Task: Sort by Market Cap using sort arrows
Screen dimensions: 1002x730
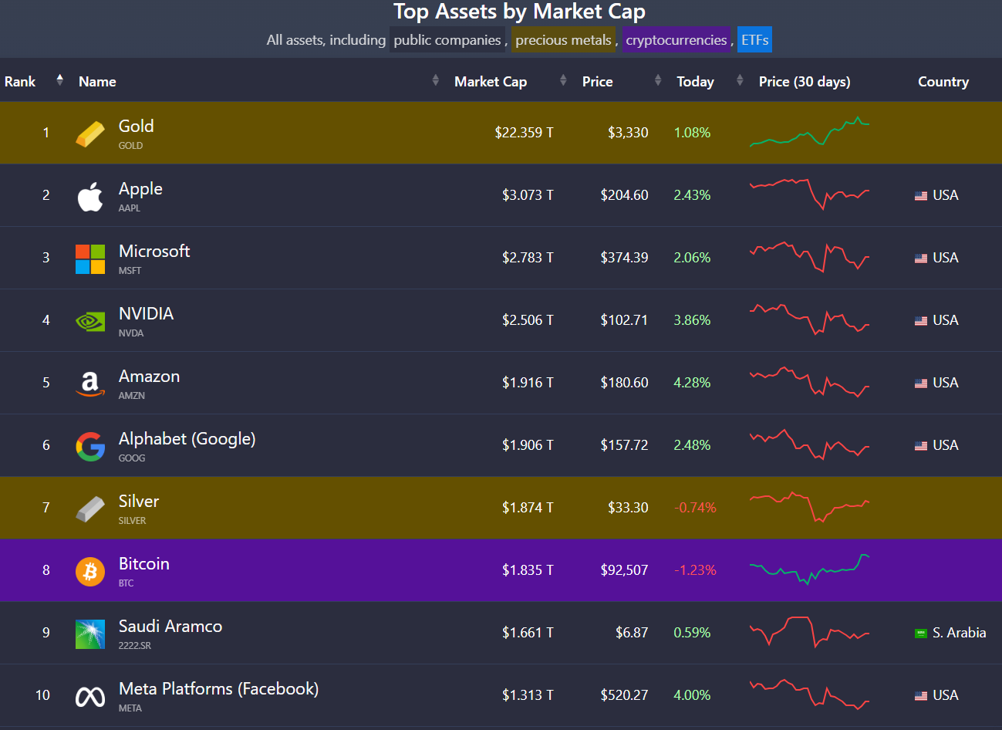Action: tap(563, 80)
